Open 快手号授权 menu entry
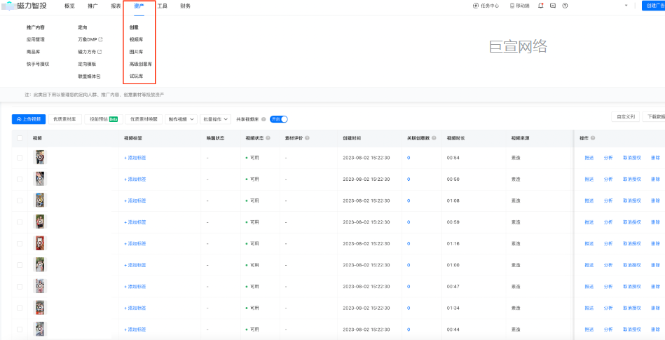This screenshot has height=340, width=665. (x=38, y=64)
